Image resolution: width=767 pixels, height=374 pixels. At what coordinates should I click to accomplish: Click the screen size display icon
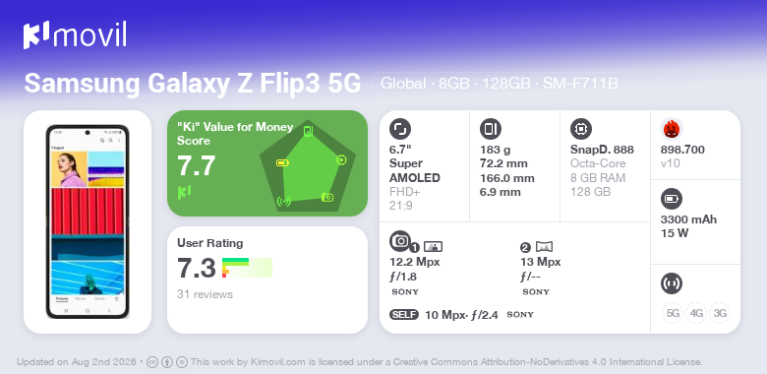click(x=400, y=129)
